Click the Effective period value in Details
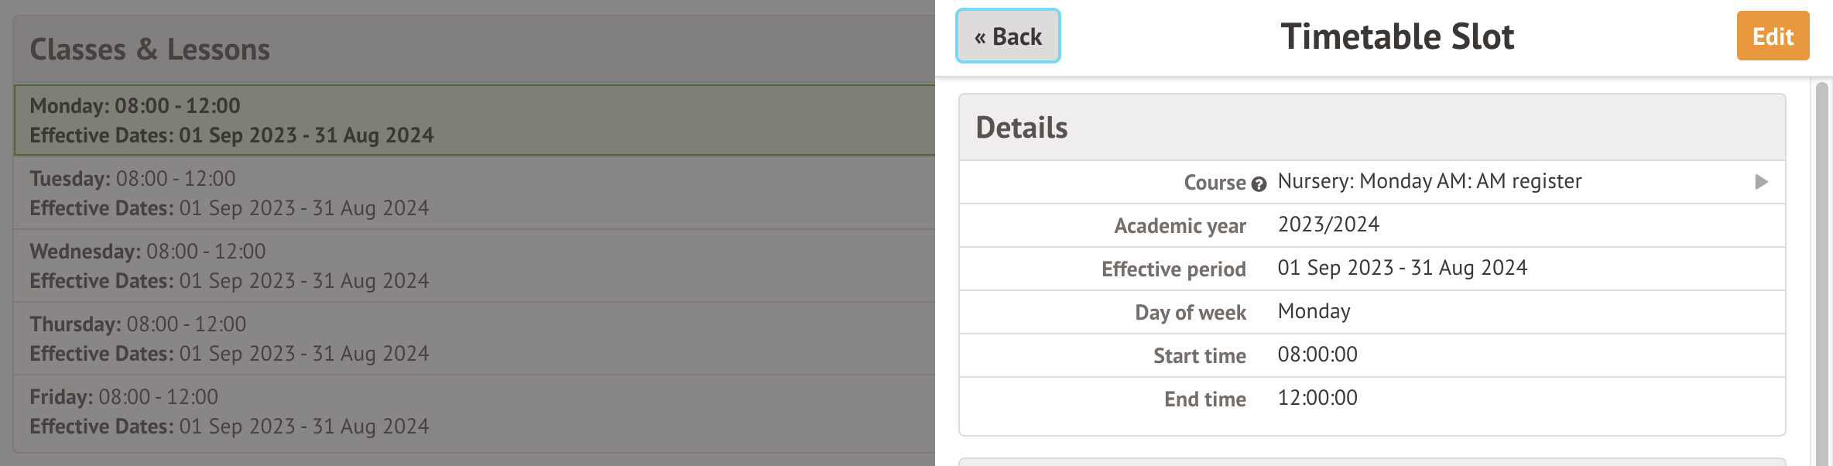This screenshot has height=466, width=1833. tap(1402, 268)
